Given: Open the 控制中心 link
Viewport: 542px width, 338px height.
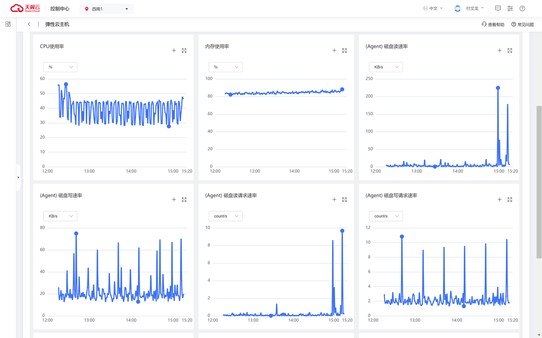Looking at the screenshot, I should 60,8.
